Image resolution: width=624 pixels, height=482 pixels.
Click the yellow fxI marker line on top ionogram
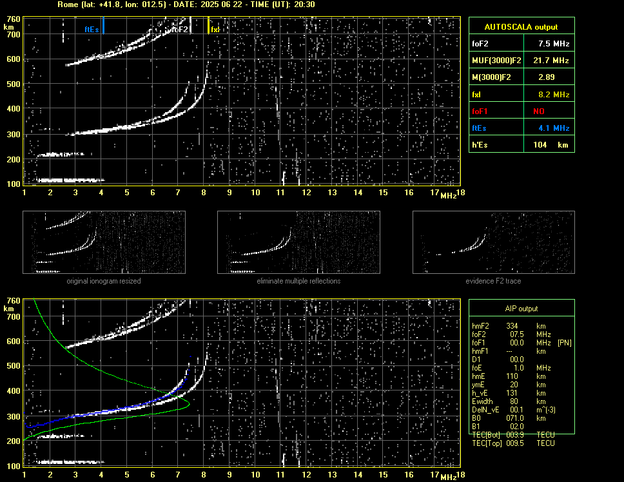coord(208,25)
